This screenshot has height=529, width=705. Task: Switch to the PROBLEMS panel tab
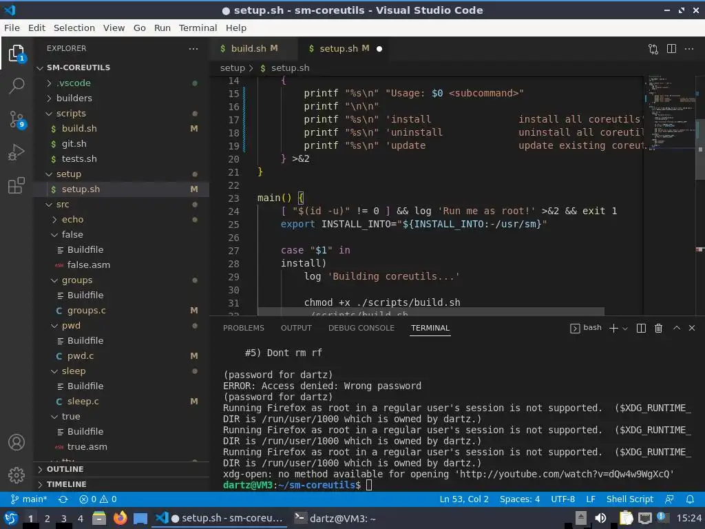tap(244, 328)
